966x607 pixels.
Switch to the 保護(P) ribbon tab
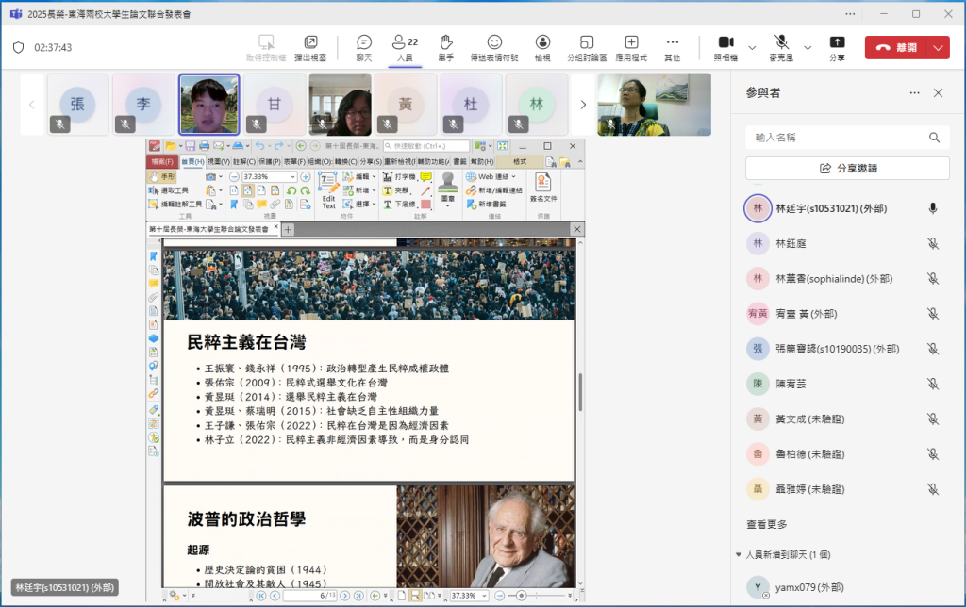(269, 161)
